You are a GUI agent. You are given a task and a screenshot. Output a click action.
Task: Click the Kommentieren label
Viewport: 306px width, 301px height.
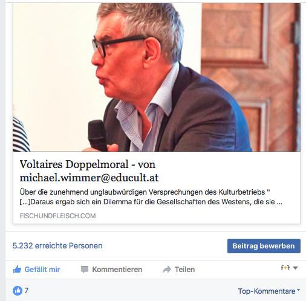coord(117,270)
